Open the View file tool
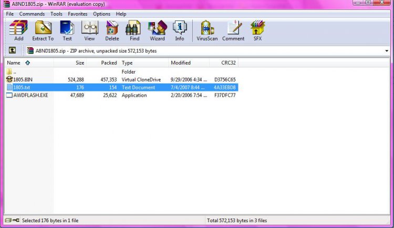394x228 pixels. (x=89, y=30)
